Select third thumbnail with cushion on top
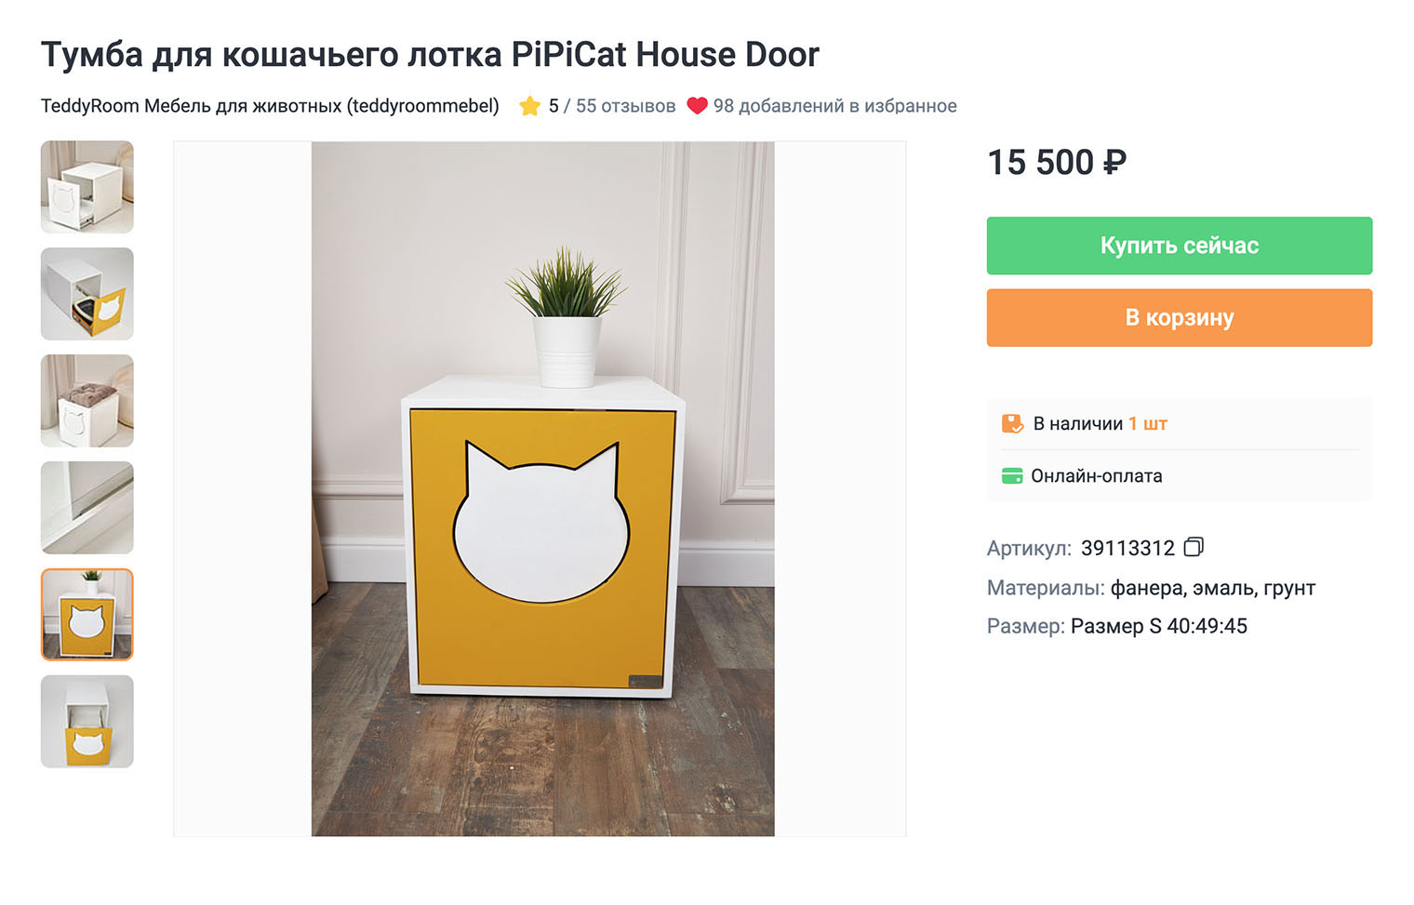The height and width of the screenshot is (905, 1414). point(87,401)
